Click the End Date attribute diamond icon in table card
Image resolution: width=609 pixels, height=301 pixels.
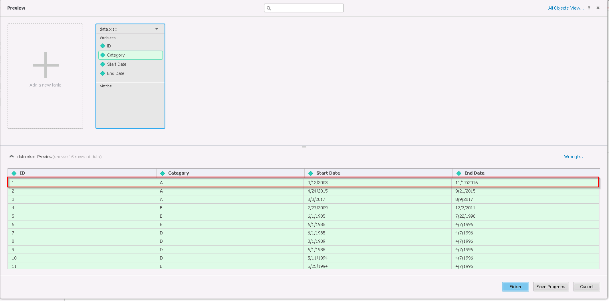click(x=103, y=73)
